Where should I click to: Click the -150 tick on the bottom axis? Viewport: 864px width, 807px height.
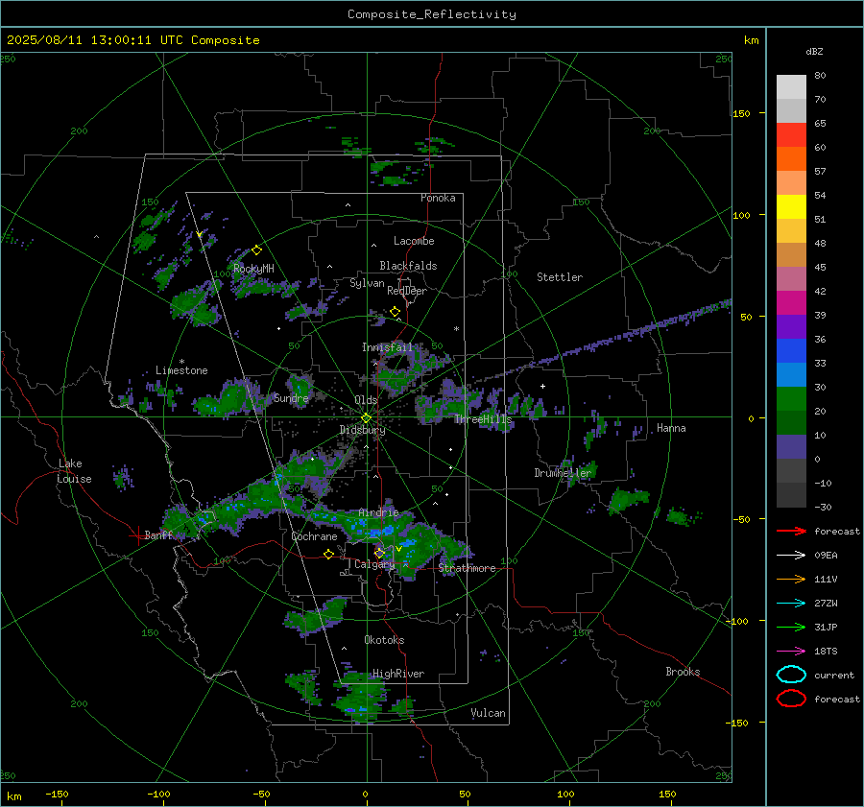[57, 794]
